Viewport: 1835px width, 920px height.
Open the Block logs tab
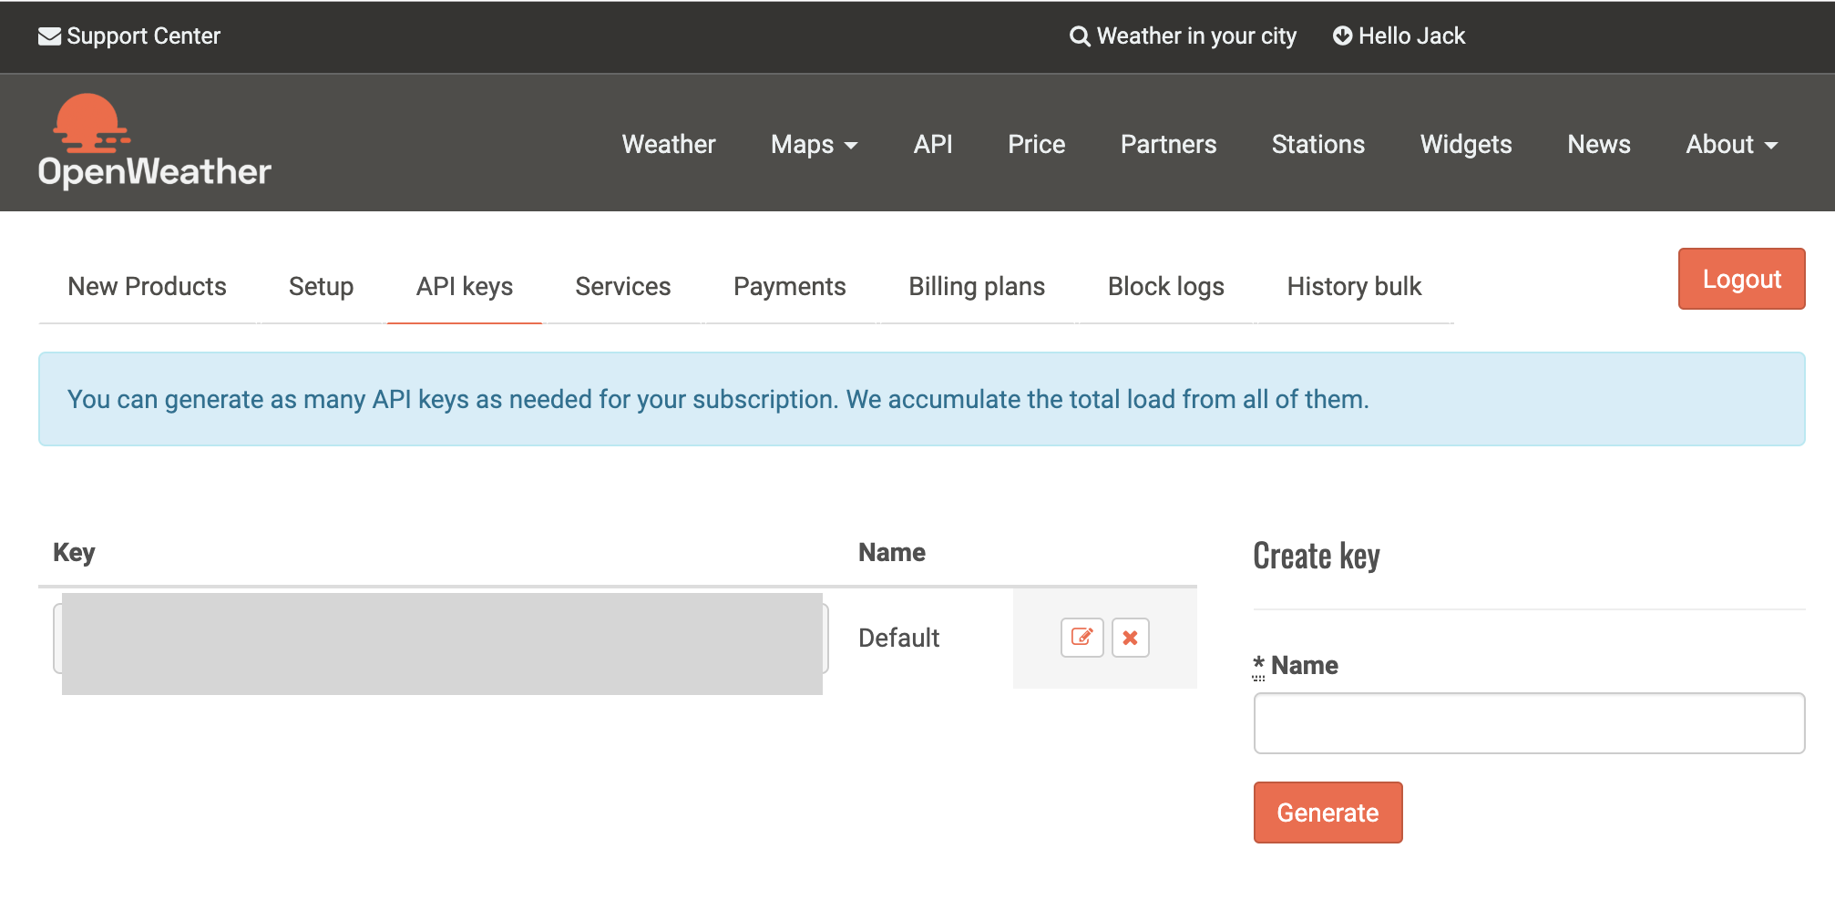coord(1166,286)
